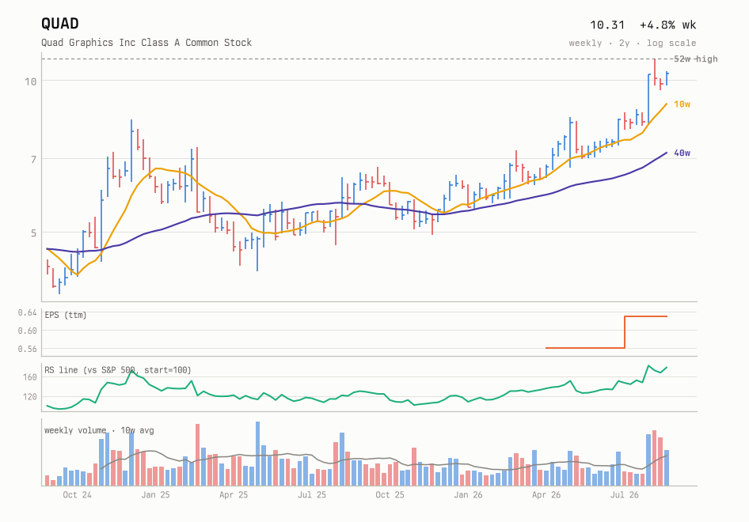Click the vertical step in the orange EPS line
749x522 pixels.
(625, 332)
